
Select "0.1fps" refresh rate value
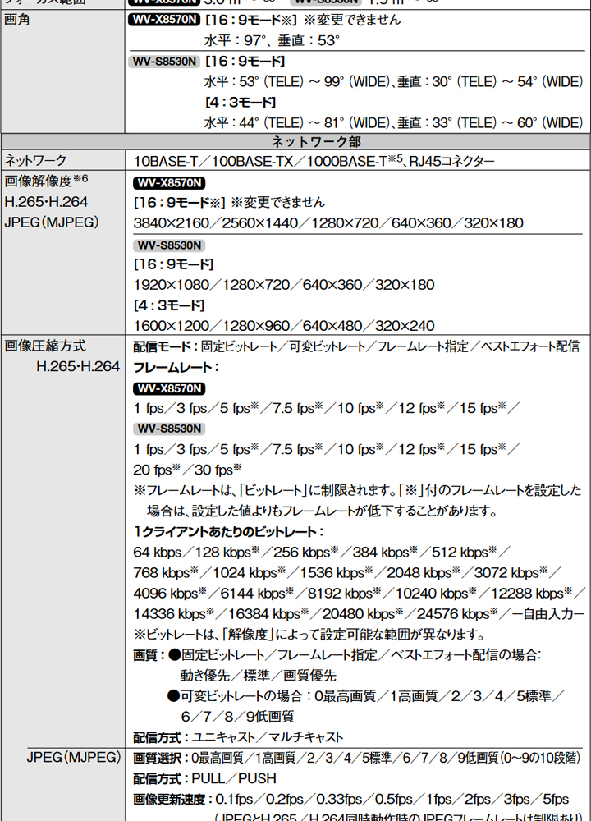pyautogui.click(x=235, y=800)
